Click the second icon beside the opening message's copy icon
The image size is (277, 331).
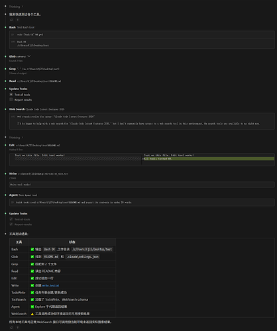point(18,20)
